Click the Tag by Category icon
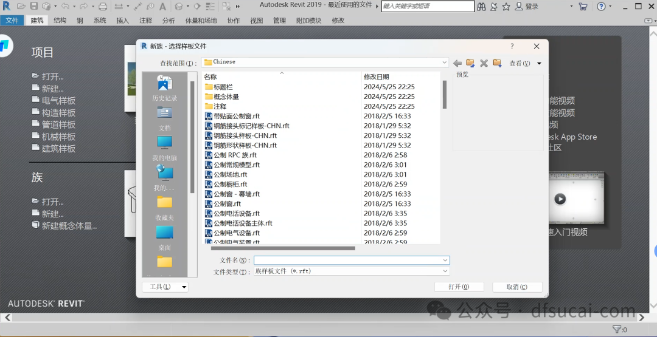 click(x=150, y=6)
